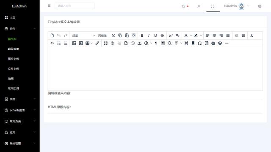Toggle bold formatting

pyautogui.click(x=142, y=35)
